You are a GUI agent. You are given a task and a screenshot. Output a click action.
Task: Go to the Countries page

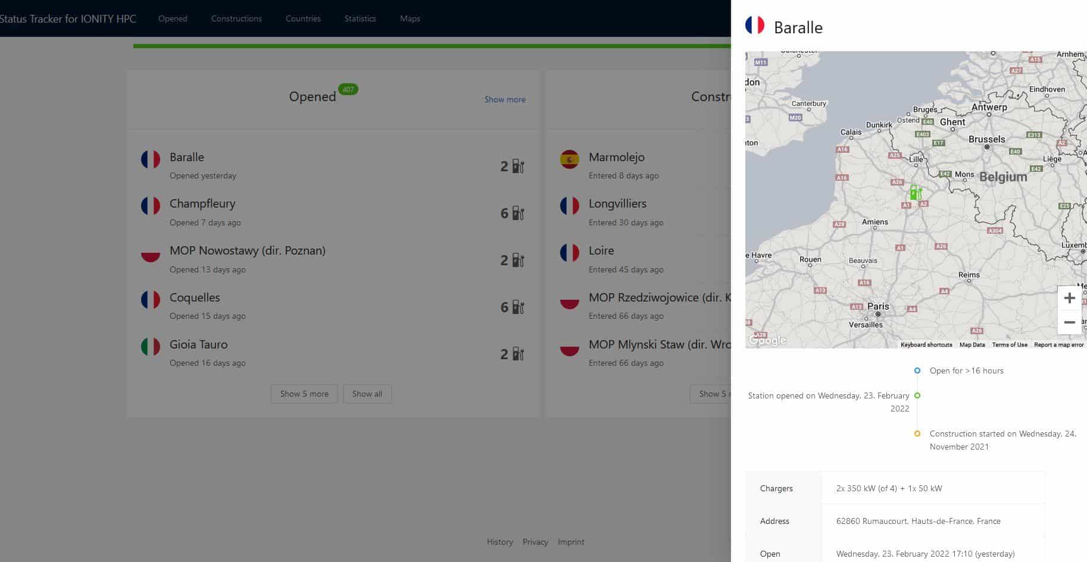tap(303, 18)
